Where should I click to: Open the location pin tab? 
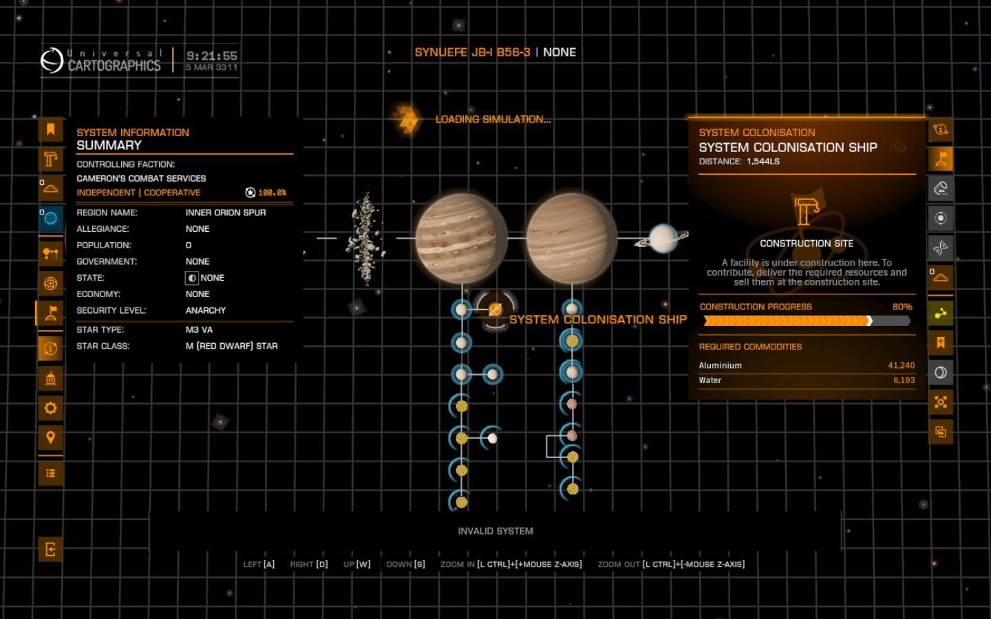point(50,437)
